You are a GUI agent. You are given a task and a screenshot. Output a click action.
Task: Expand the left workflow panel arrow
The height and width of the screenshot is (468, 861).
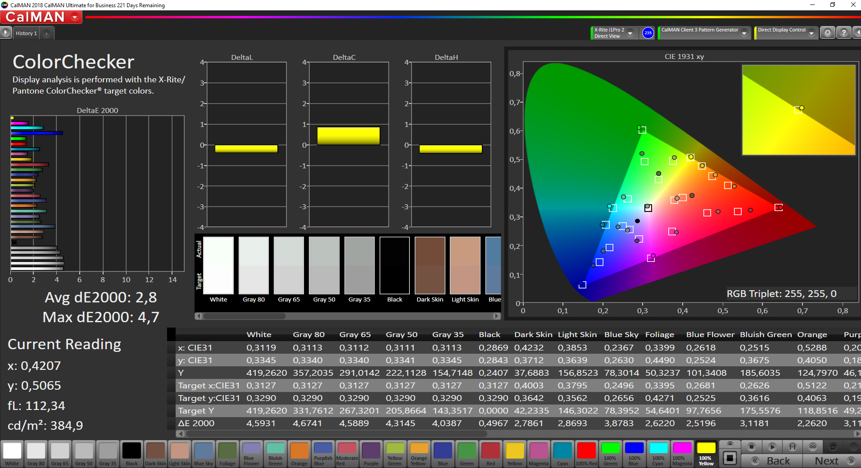6,32
